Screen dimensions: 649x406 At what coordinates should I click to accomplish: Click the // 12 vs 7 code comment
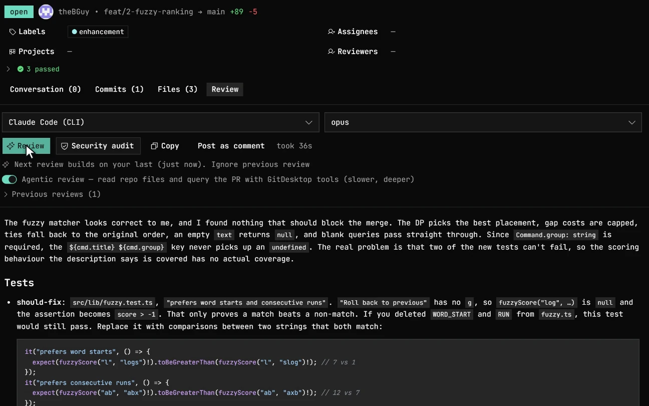pos(341,392)
